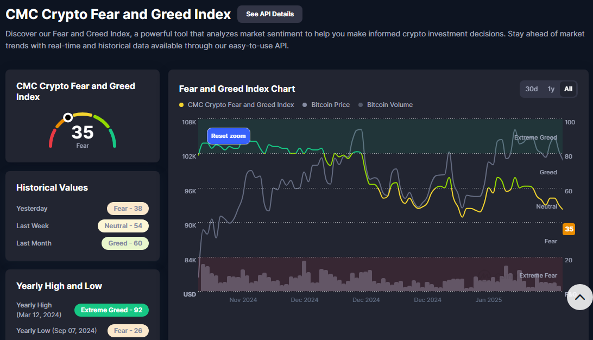
Task: Click the Reset zoom button
Action: click(228, 136)
